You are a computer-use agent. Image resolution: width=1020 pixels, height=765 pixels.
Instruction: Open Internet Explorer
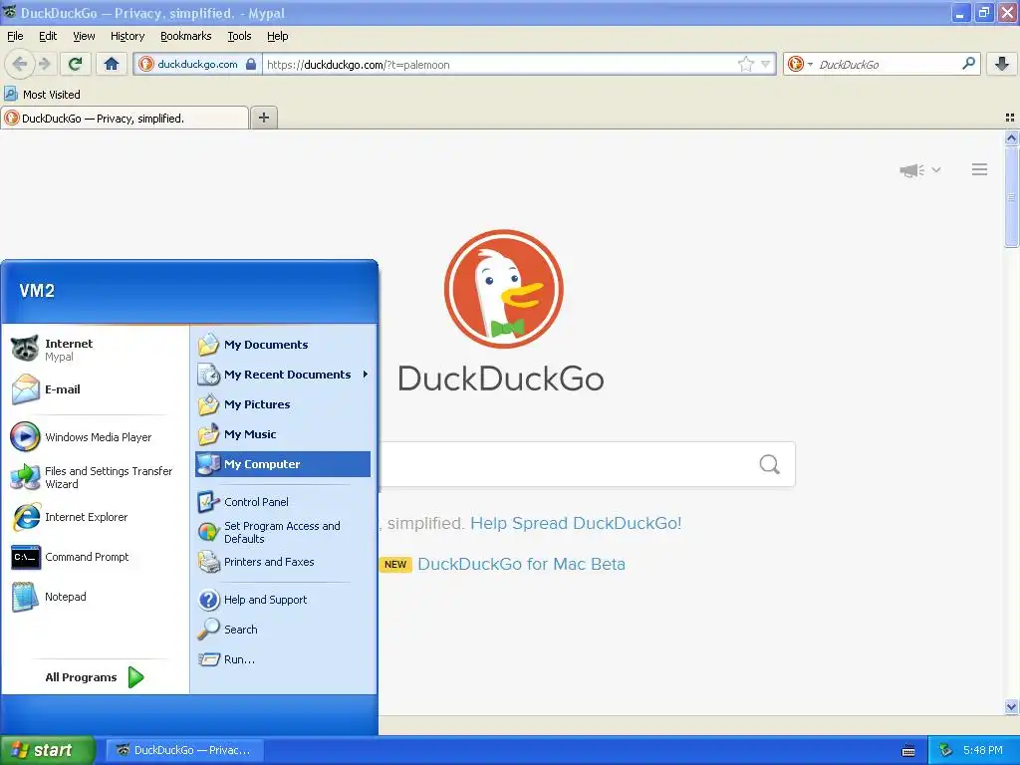95,517
